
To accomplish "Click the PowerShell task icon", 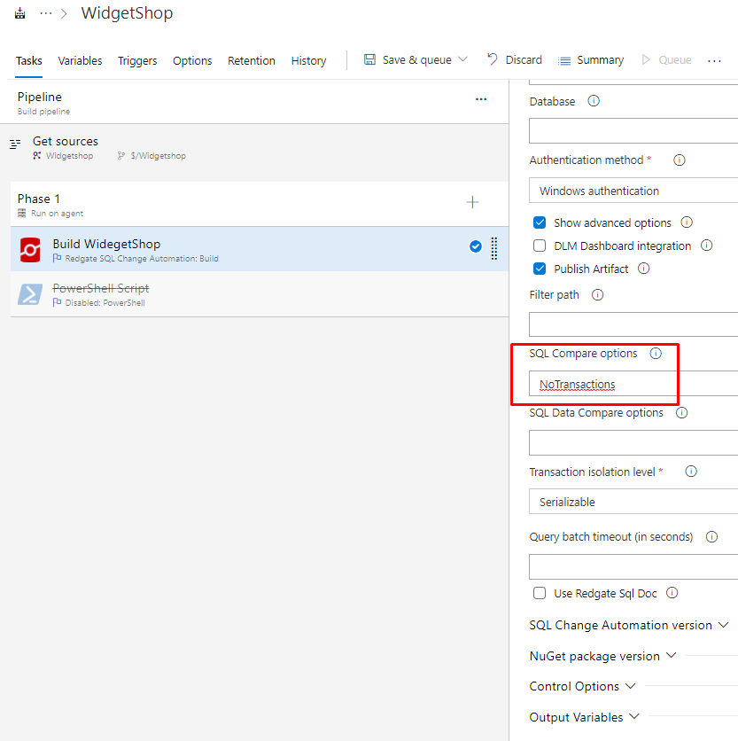I will click(30, 294).
